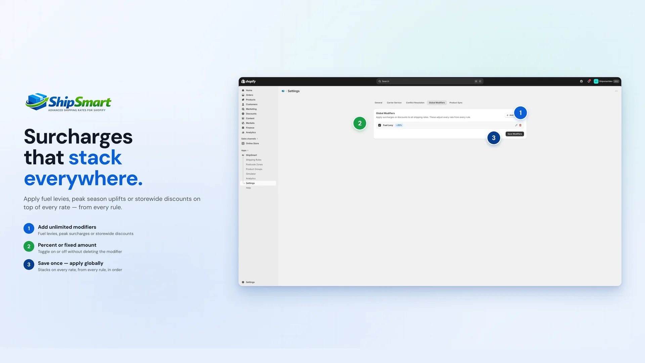This screenshot has width=645, height=363.
Task: Open the Shipsmartdev account menu
Action: click(x=606, y=81)
